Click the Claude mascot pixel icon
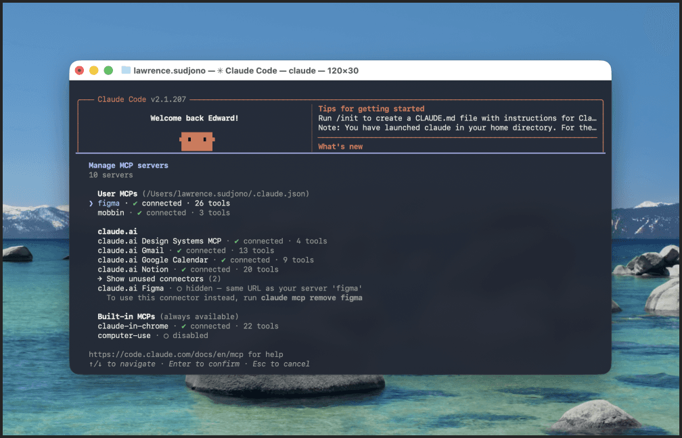 (x=197, y=142)
